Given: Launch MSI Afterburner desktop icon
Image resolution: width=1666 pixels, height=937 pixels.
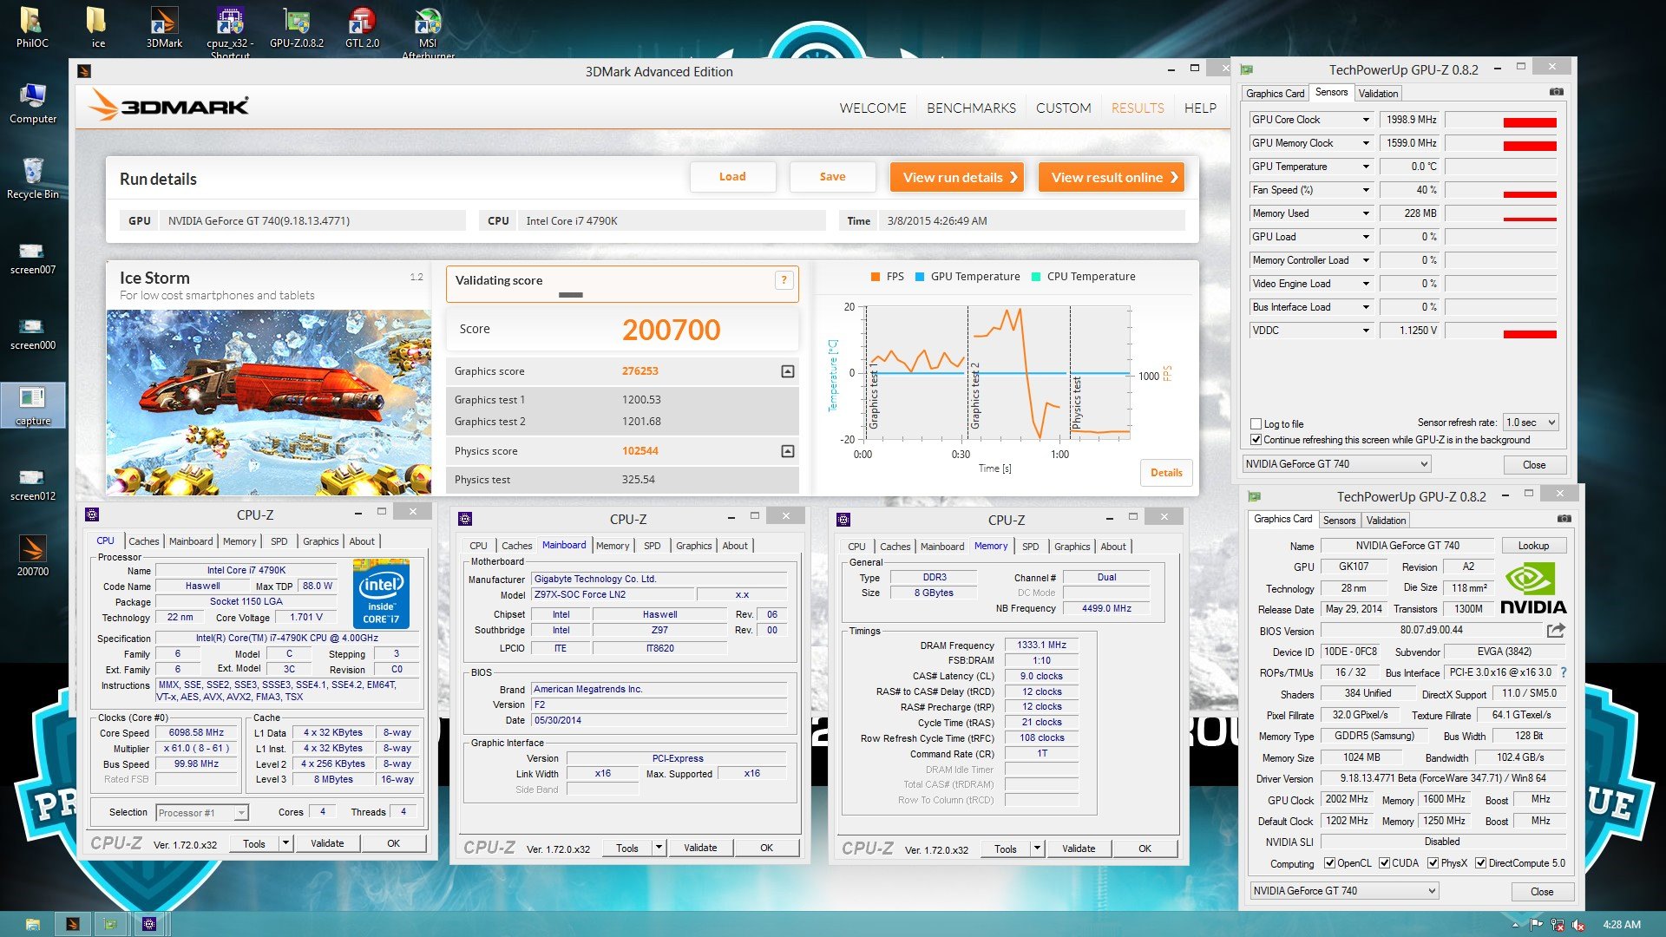Looking at the screenshot, I should click(x=428, y=31).
